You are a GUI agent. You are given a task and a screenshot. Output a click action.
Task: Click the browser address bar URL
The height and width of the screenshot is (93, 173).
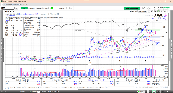click(16, 5)
